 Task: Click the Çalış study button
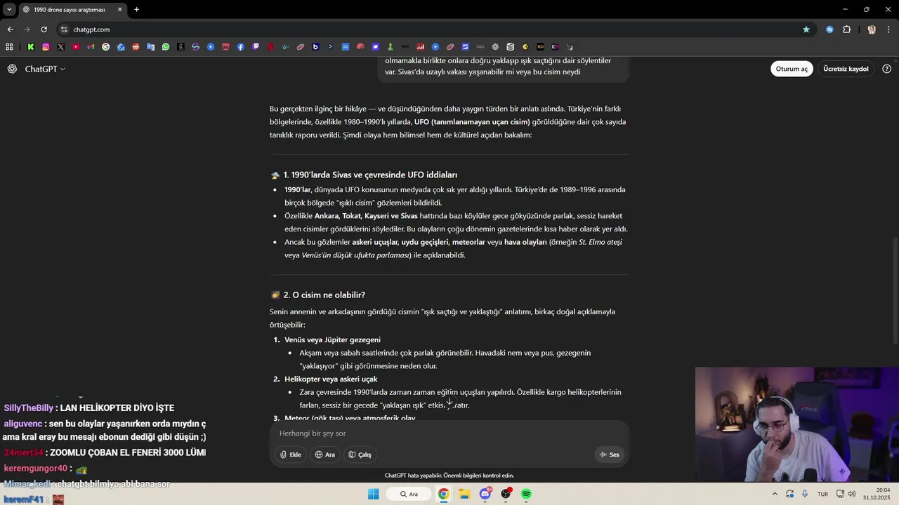[360, 454]
